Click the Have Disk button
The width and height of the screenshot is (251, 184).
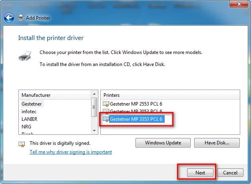point(217,143)
